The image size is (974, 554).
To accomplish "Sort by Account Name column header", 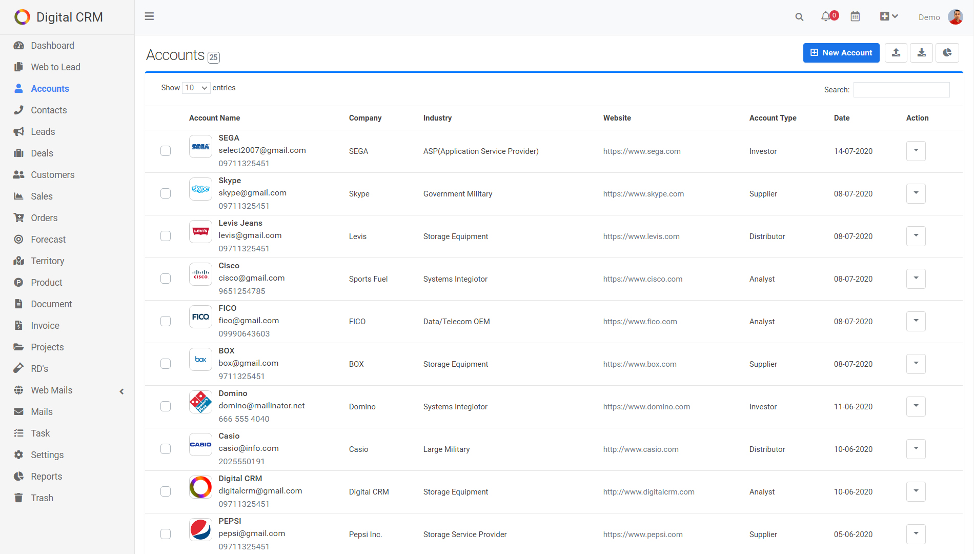I will click(214, 118).
